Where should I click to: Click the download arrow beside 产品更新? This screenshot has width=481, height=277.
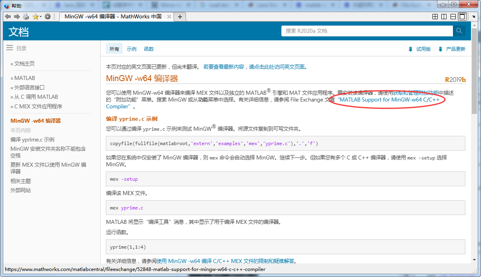[441, 49]
